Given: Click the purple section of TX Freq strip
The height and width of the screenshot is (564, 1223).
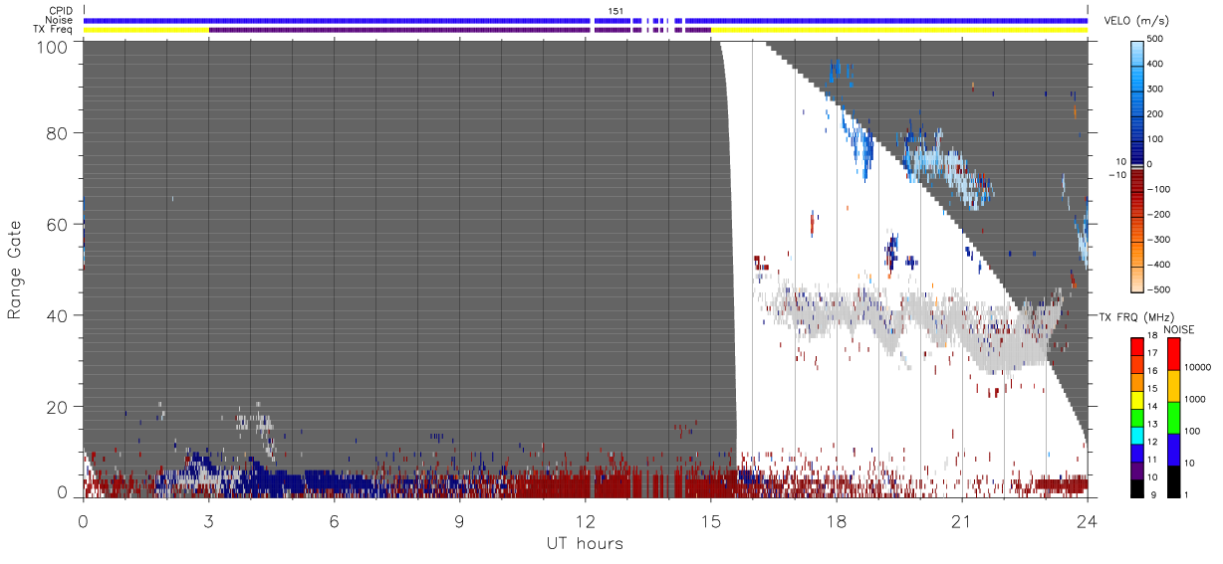Looking at the screenshot, I should tap(459, 30).
